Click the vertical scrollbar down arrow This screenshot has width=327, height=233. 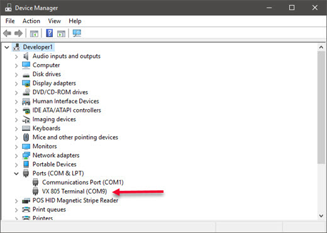coord(321,215)
